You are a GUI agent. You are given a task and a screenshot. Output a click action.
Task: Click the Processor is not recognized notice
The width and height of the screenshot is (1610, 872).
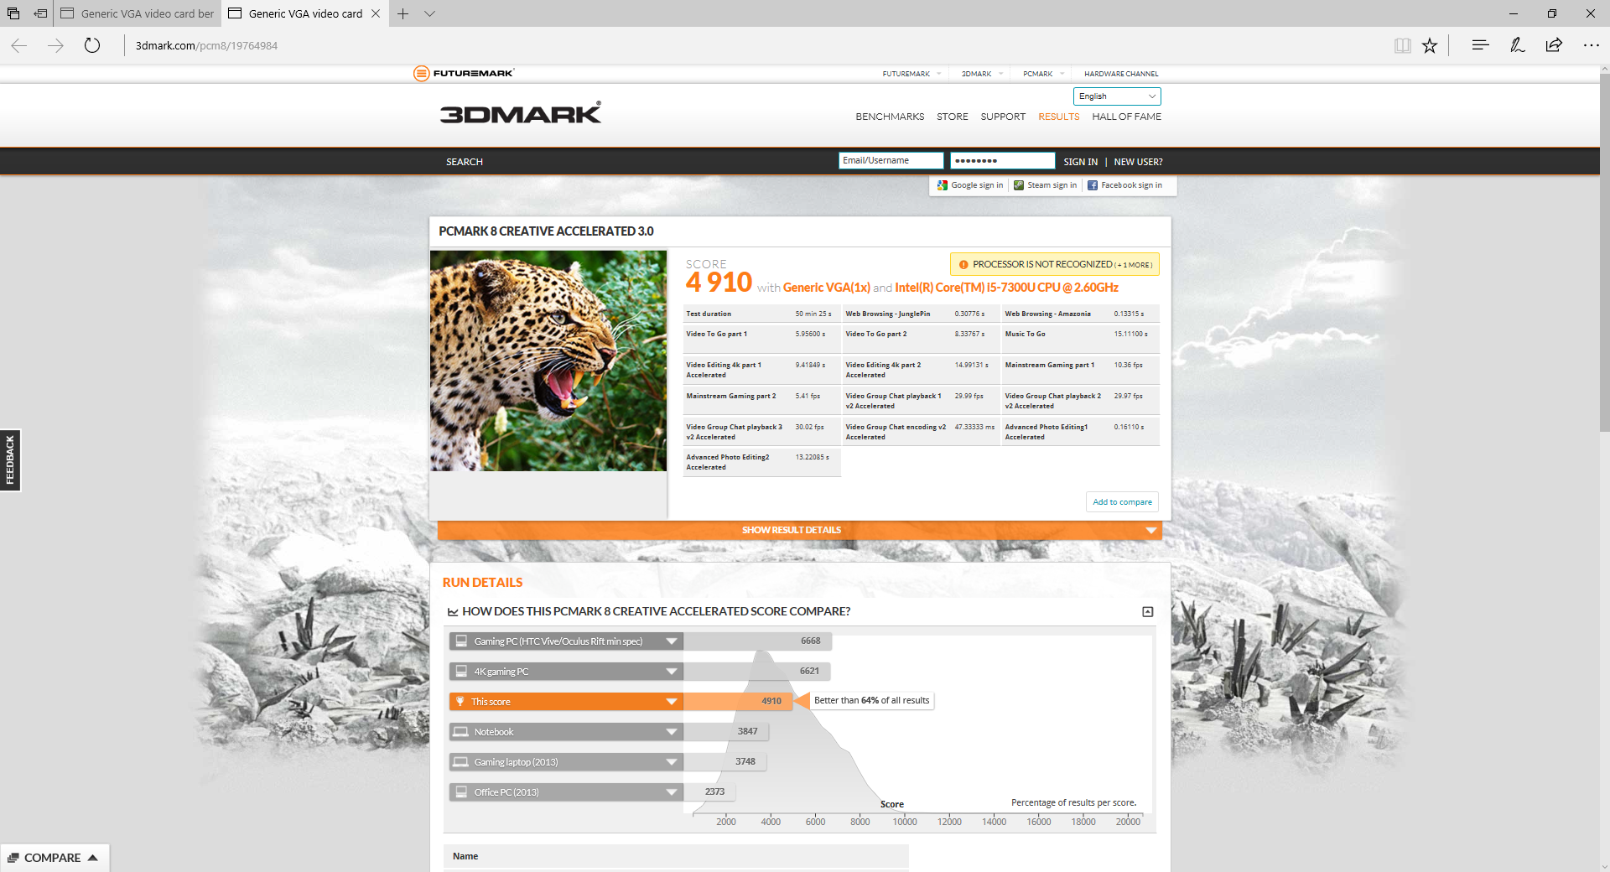coord(1055,265)
